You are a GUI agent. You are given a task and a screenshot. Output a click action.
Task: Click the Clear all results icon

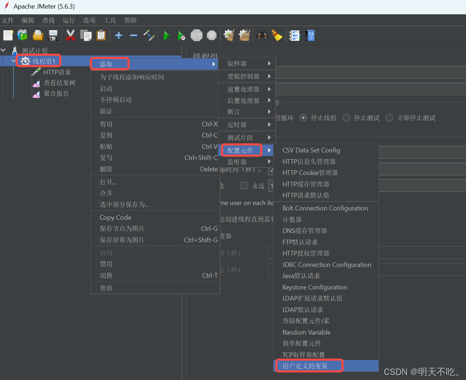[244, 35]
